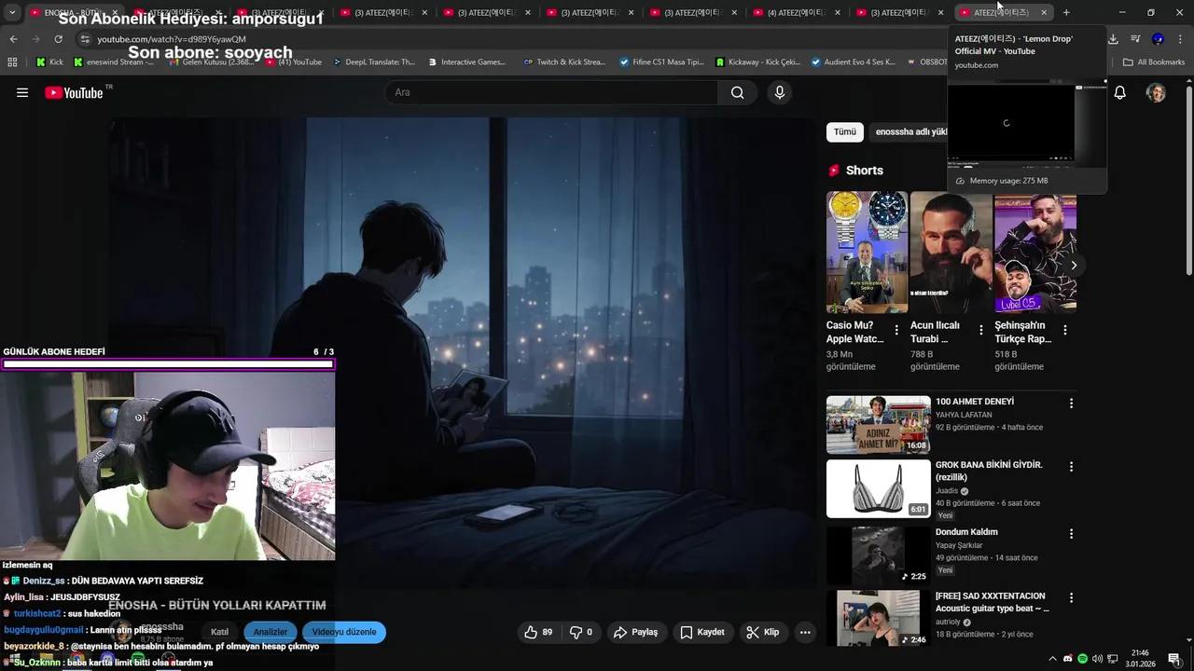Open options for Casio Mu? short

(896, 330)
